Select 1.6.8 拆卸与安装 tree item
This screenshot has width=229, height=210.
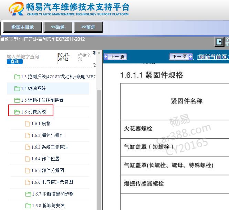tap(48, 206)
